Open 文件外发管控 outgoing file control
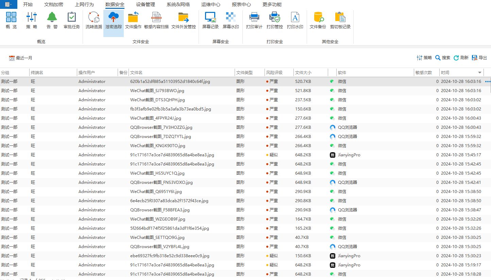Viewport: 491px width, 280px height. click(183, 20)
